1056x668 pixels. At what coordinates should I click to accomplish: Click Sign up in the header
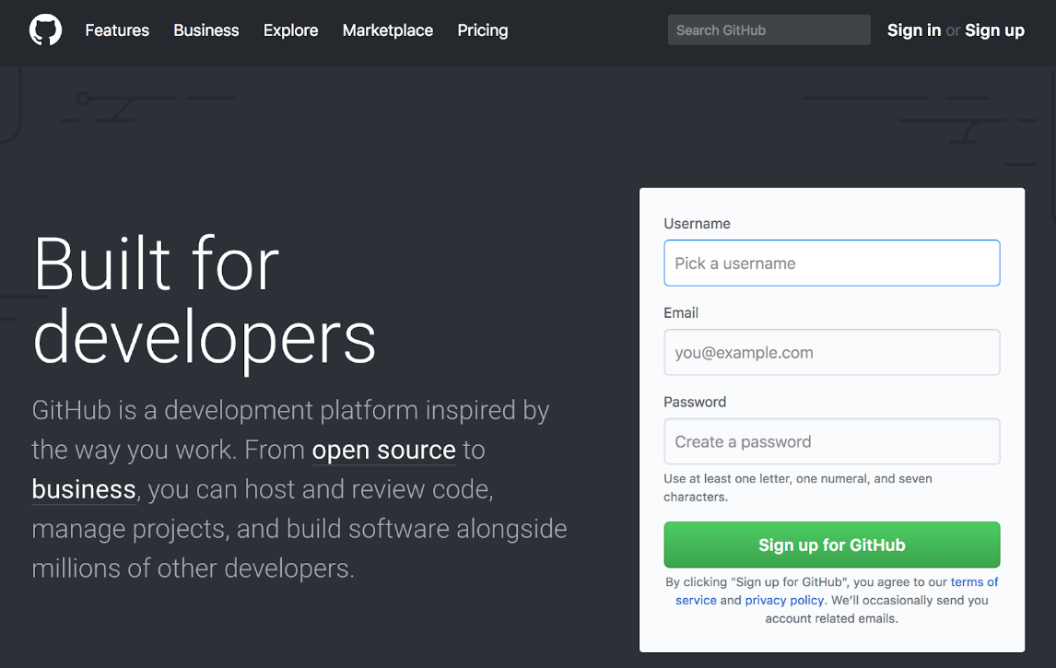tap(994, 30)
